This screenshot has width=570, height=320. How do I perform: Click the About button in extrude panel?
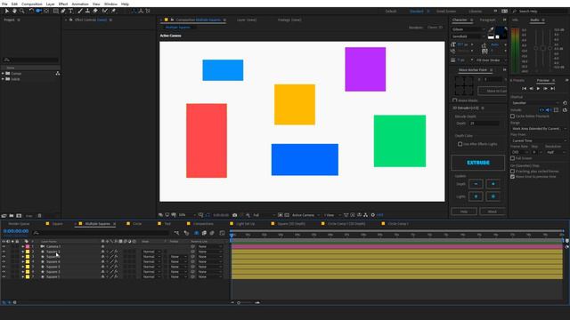[x=492, y=212]
